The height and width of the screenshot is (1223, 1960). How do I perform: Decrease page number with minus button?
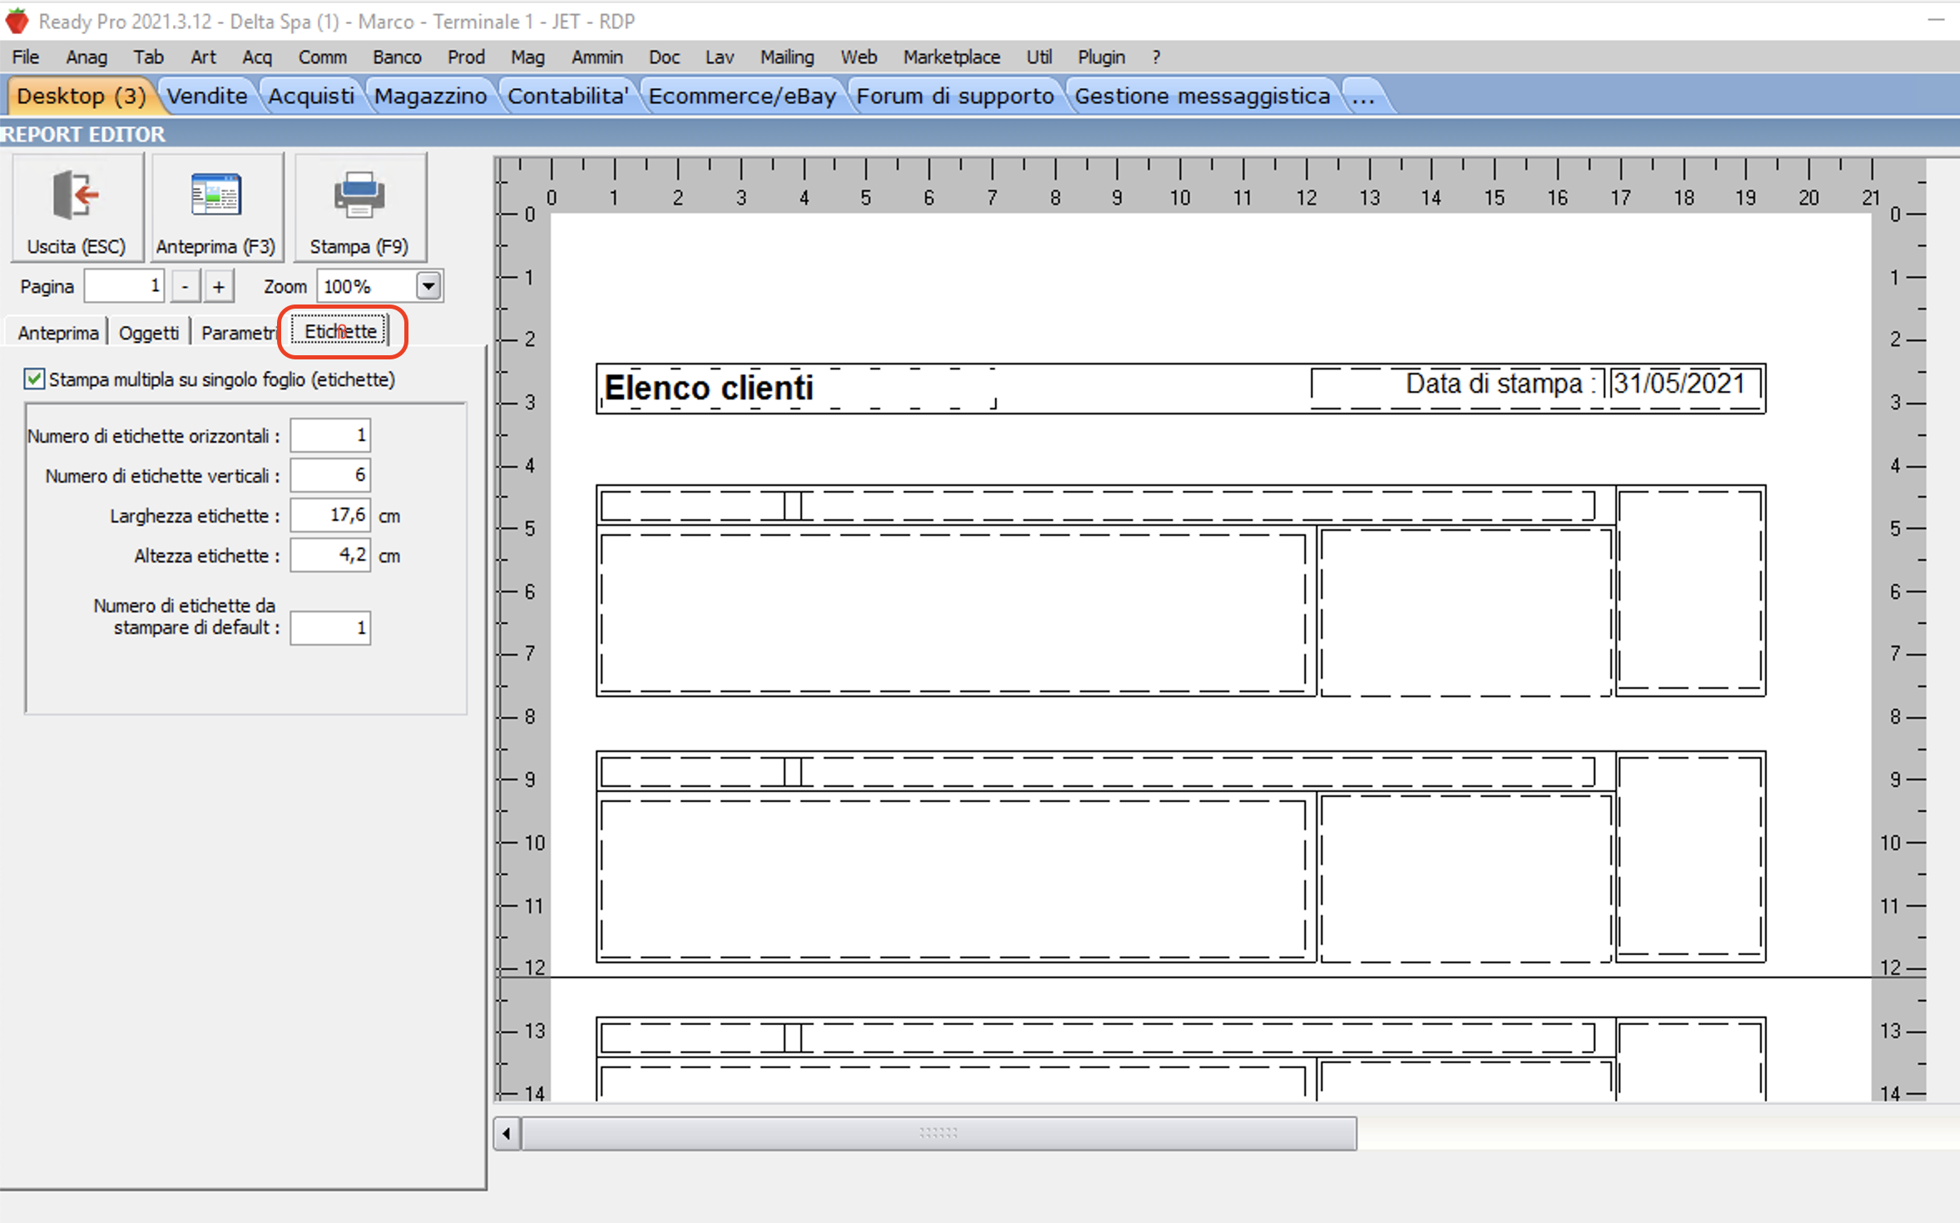point(186,286)
